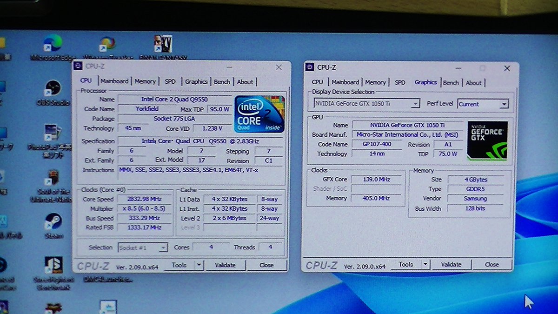The width and height of the screenshot is (558, 314).
Task: Click Close button in right CPU-Z window
Action: (492, 264)
